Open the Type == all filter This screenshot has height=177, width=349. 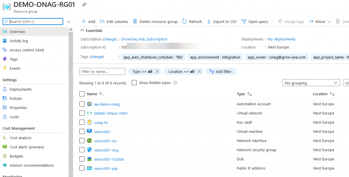click(142, 72)
